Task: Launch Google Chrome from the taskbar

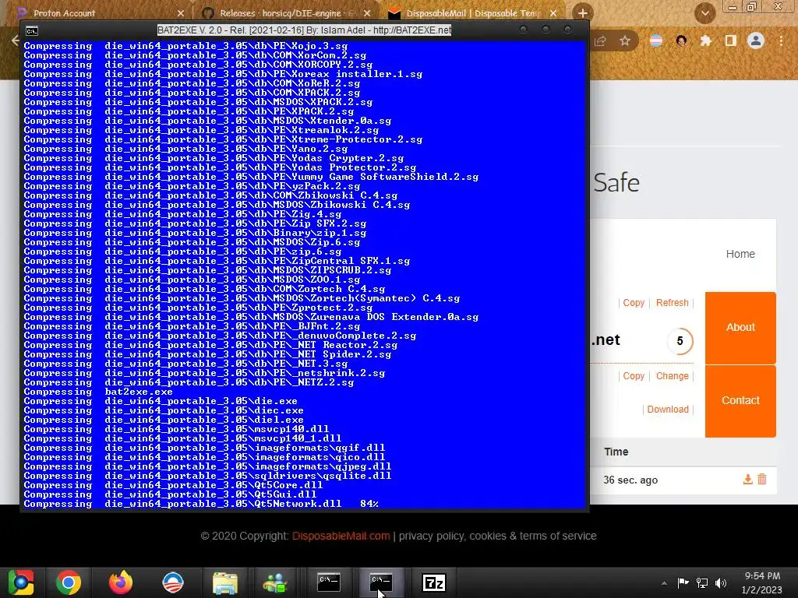Action: pos(69,582)
